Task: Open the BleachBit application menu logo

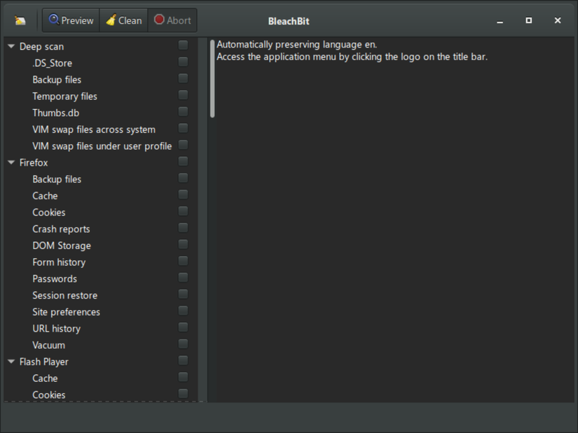Action: (x=20, y=20)
